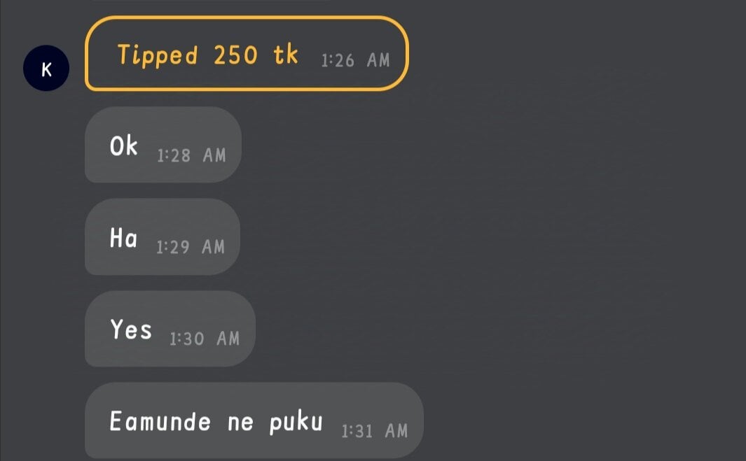Click the 1:29 AM timestamp
This screenshot has width=746, height=461.
191,247
